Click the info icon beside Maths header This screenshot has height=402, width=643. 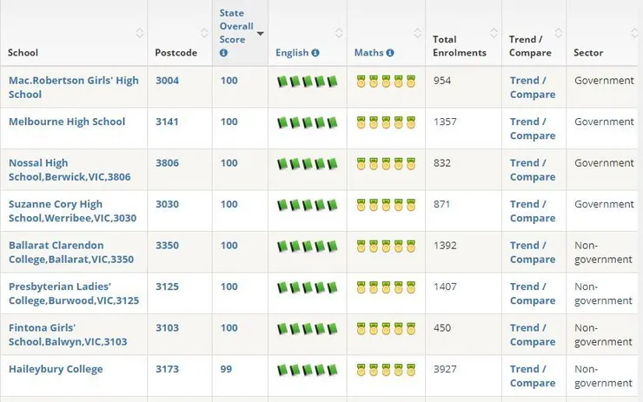click(390, 53)
